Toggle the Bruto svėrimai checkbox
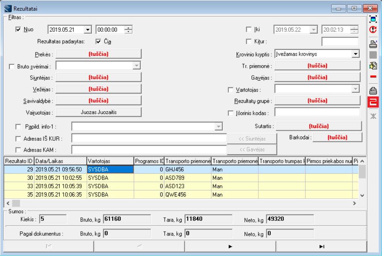 pyautogui.click(x=12, y=66)
